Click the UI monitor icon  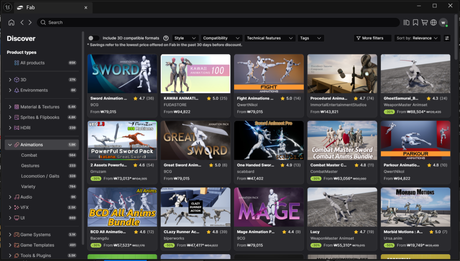[17, 218]
